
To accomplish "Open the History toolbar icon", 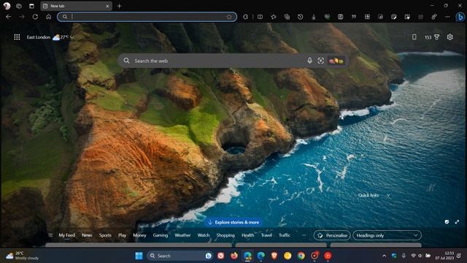I will click(300, 17).
